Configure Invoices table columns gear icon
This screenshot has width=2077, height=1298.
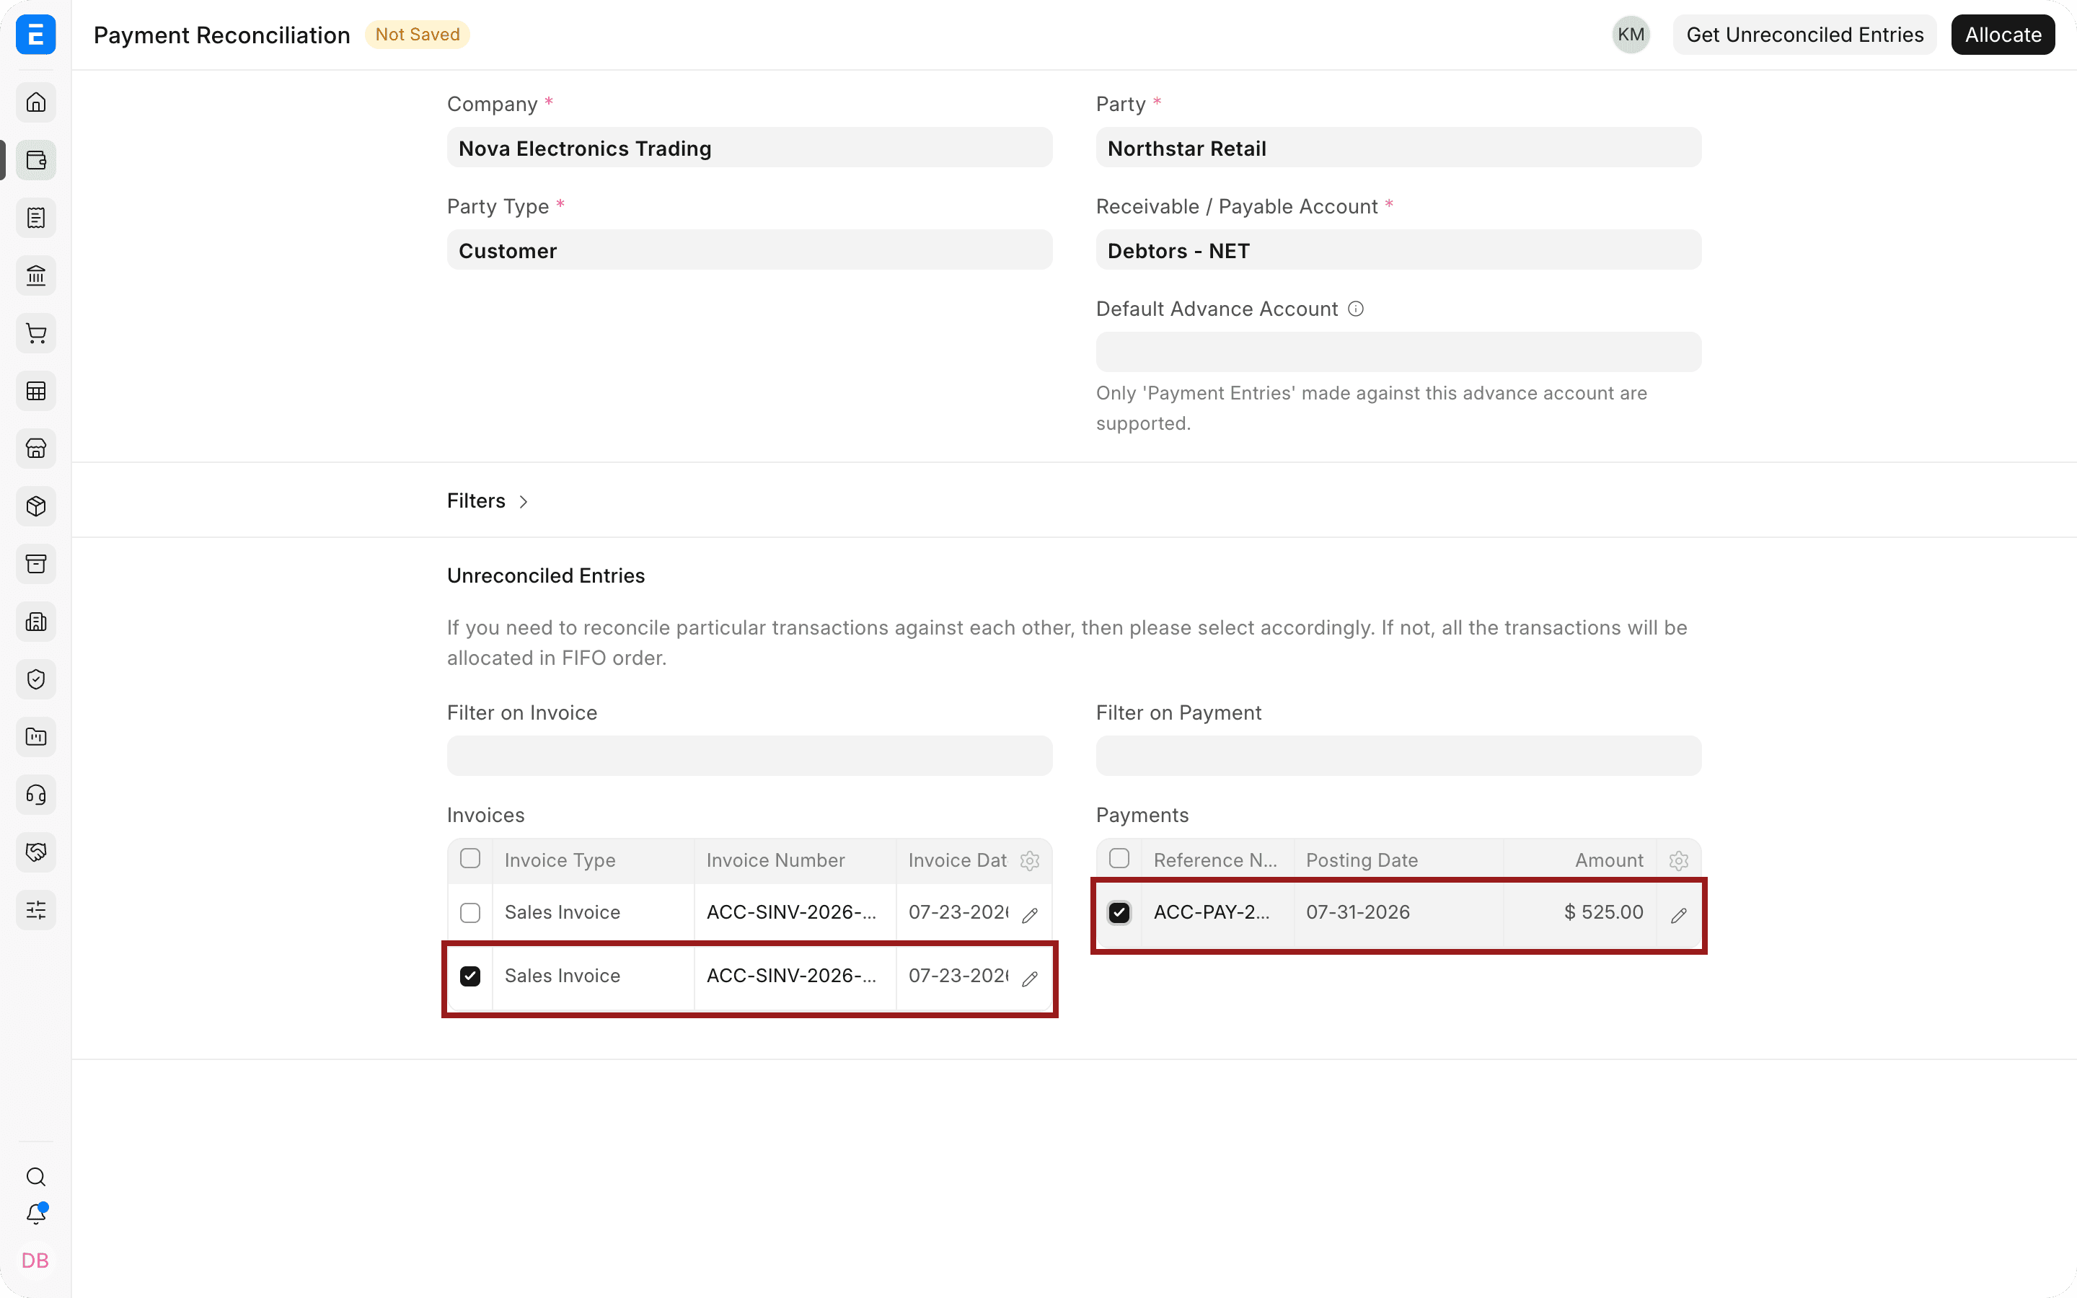1030,860
